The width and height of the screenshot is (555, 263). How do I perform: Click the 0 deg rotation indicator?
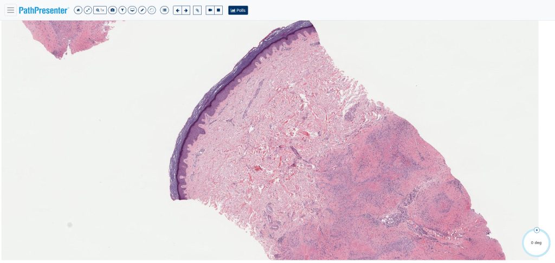coord(536,243)
